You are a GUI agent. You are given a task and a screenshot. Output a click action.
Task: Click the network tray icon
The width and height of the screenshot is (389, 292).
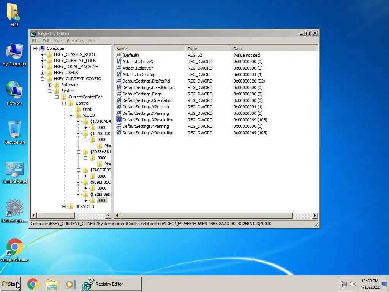(343, 284)
